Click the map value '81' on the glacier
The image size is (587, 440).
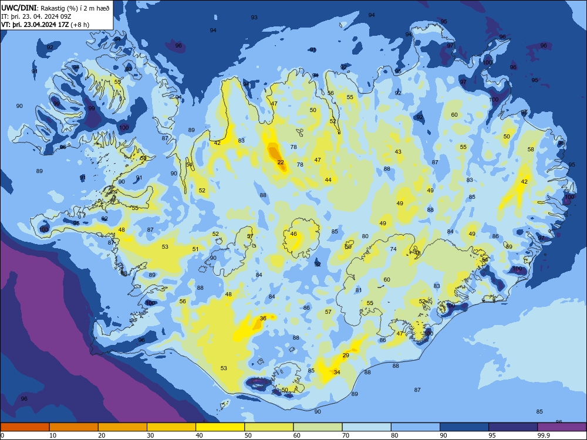click(x=359, y=290)
